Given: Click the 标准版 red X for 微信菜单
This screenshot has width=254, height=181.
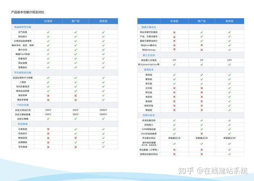Looking at the screenshot, I should tap(48, 96).
